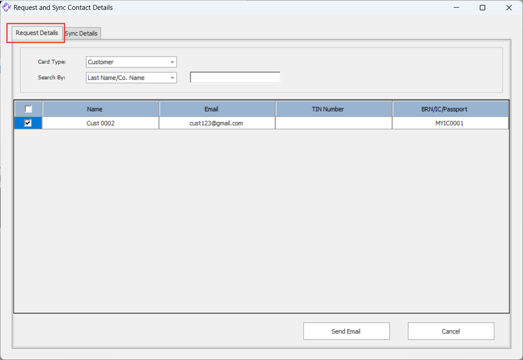This screenshot has width=523, height=360.
Task: Maximize the Request and Sync Contact Details window
Action: [483, 8]
